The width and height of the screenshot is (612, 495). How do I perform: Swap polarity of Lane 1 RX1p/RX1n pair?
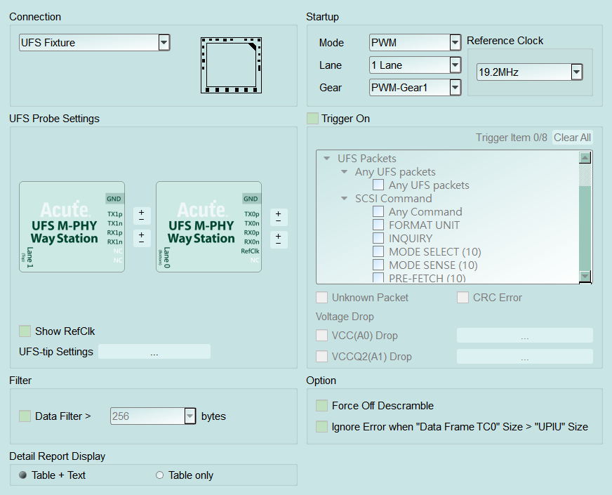[142, 238]
